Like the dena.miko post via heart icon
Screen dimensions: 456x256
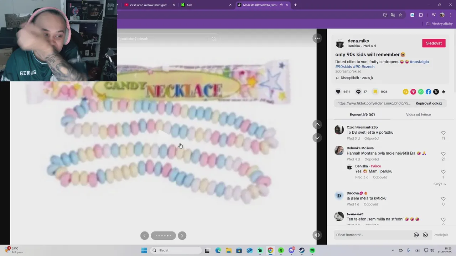[x=338, y=92]
